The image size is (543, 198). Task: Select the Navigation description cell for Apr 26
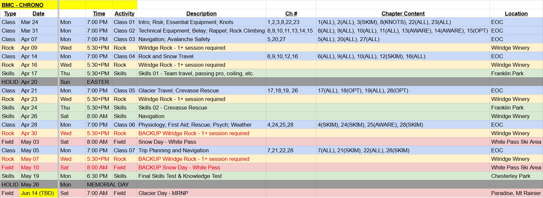pos(201,116)
